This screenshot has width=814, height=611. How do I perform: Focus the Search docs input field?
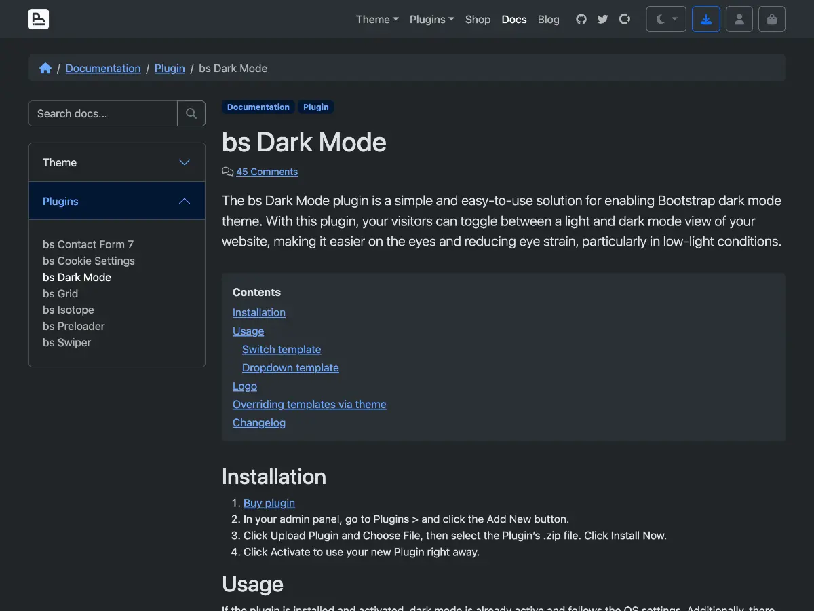pos(103,113)
